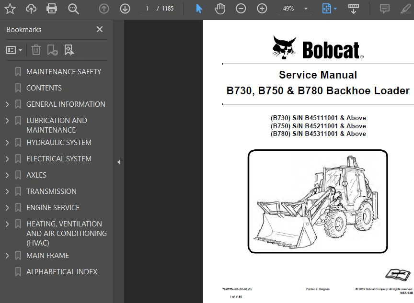
Task: Open the ALPHABETICAL INDEX section
Action: tap(61, 271)
